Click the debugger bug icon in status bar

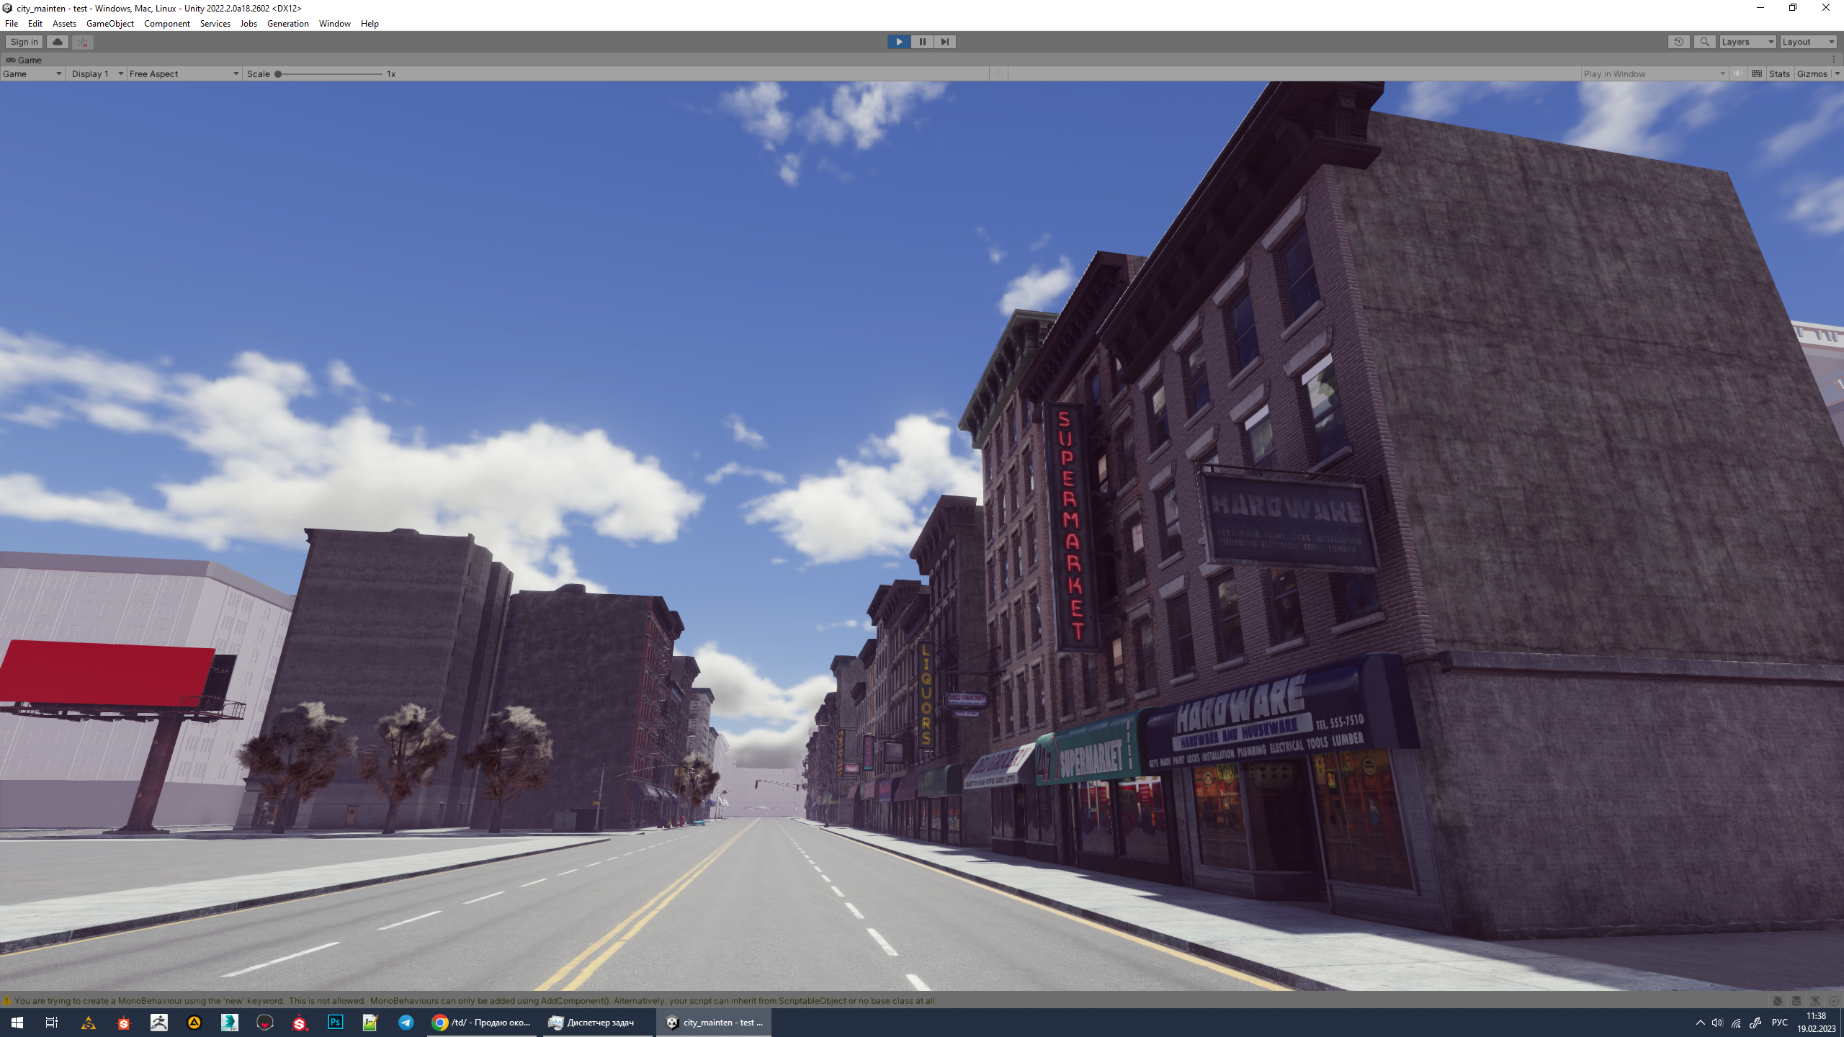tap(1778, 1001)
